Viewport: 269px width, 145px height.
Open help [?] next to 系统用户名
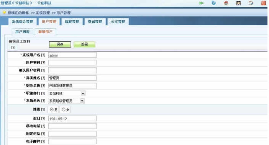pos(43,55)
